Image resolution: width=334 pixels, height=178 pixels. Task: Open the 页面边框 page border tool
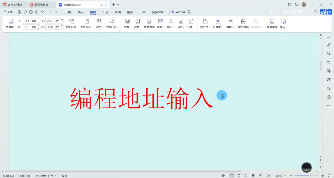[x=149, y=24]
